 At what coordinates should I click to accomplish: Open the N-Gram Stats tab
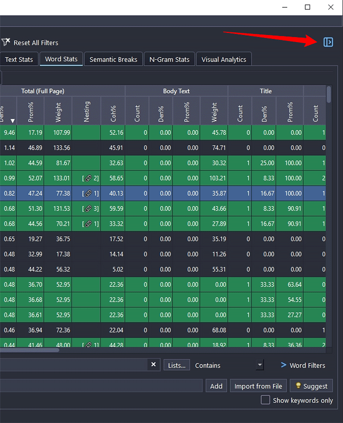coord(169,59)
